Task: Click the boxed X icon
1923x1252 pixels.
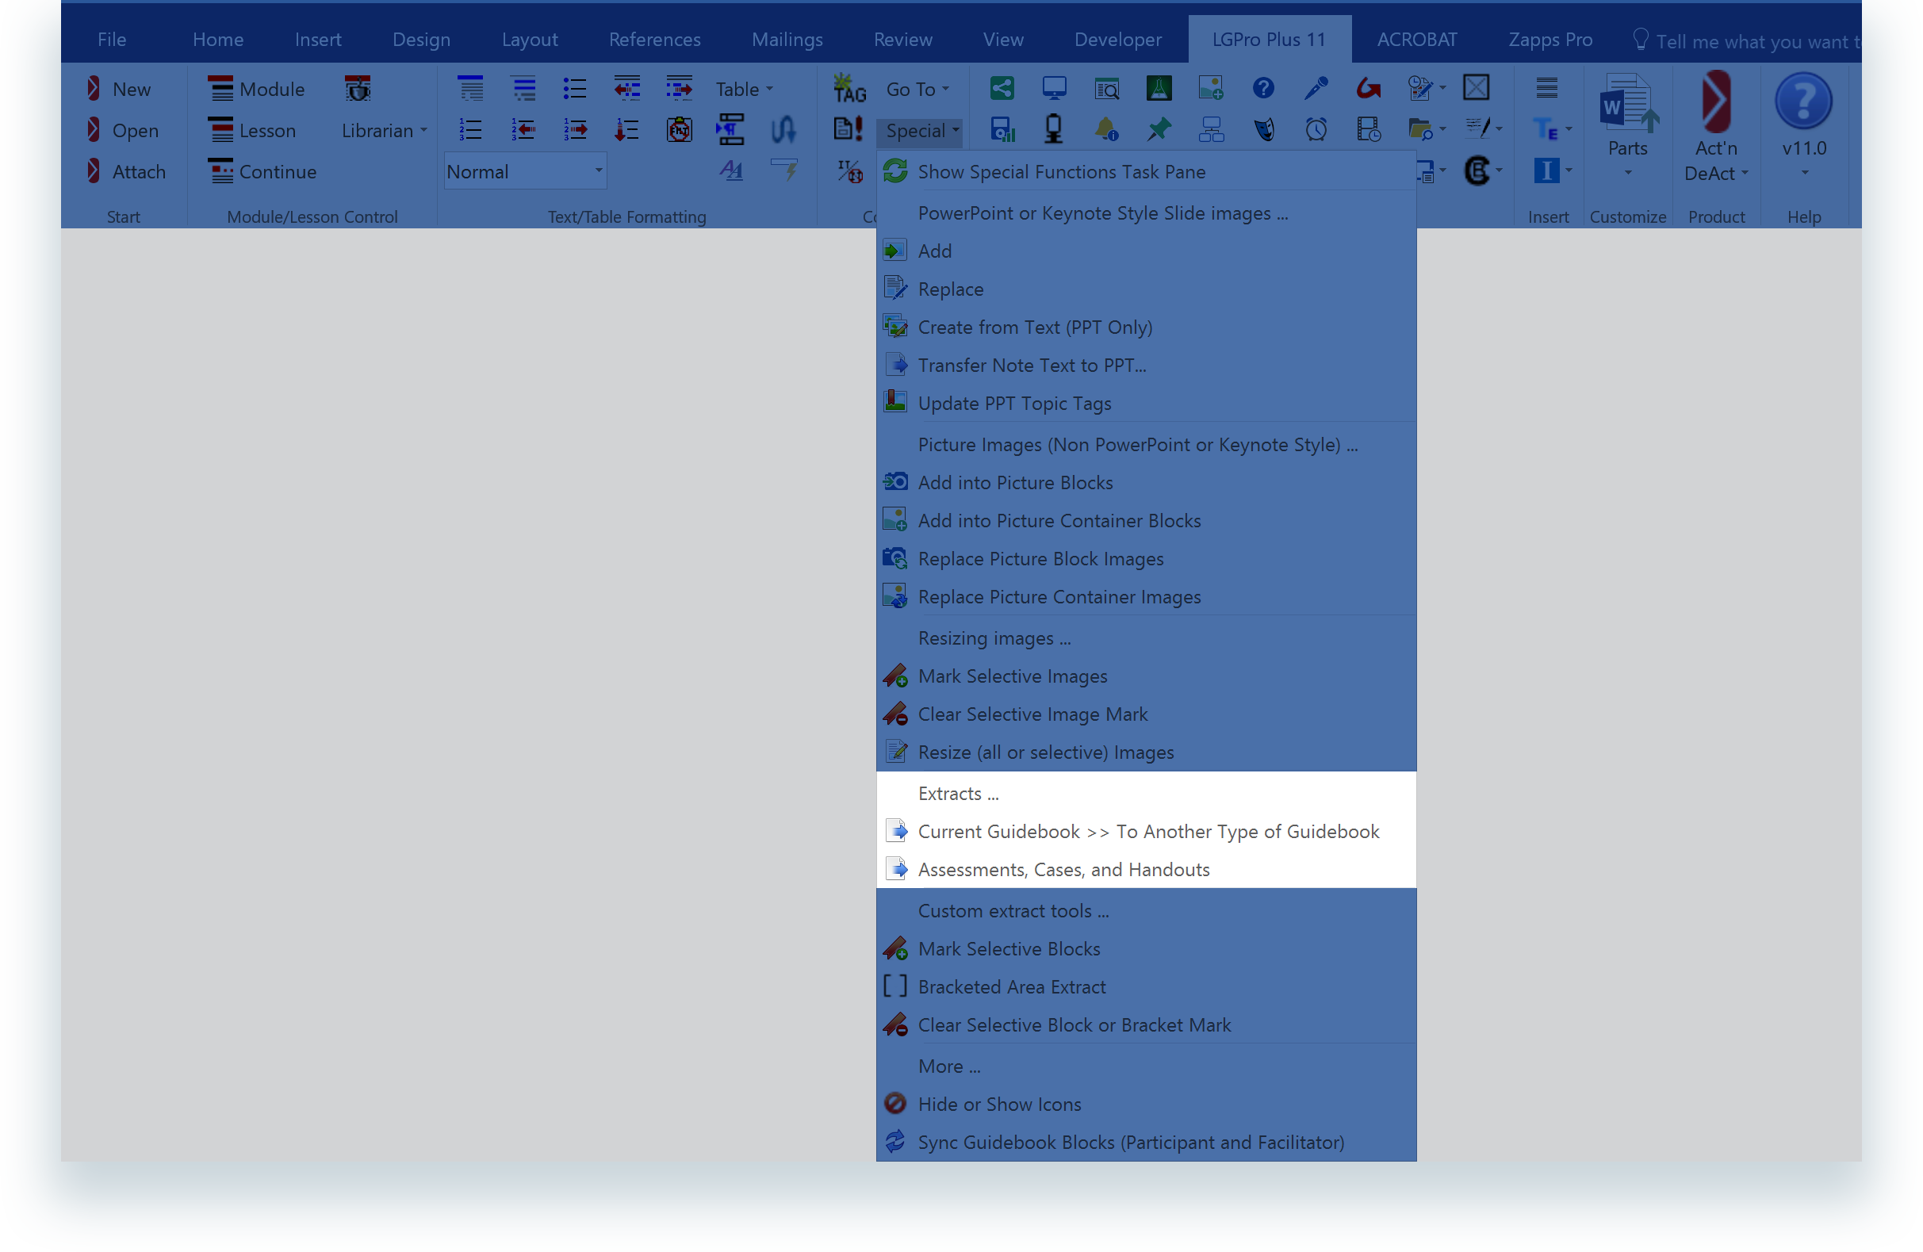Action: pos(1476,87)
